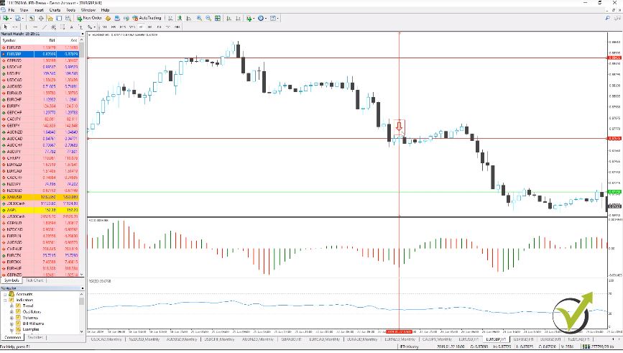Viewport: 623px width, 353px height.
Task: Open the indicators dropdown arrow
Action: [x=254, y=19]
